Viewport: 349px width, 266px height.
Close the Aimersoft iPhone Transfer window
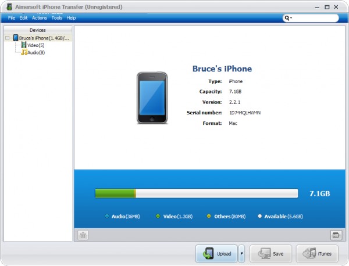[x=336, y=7]
